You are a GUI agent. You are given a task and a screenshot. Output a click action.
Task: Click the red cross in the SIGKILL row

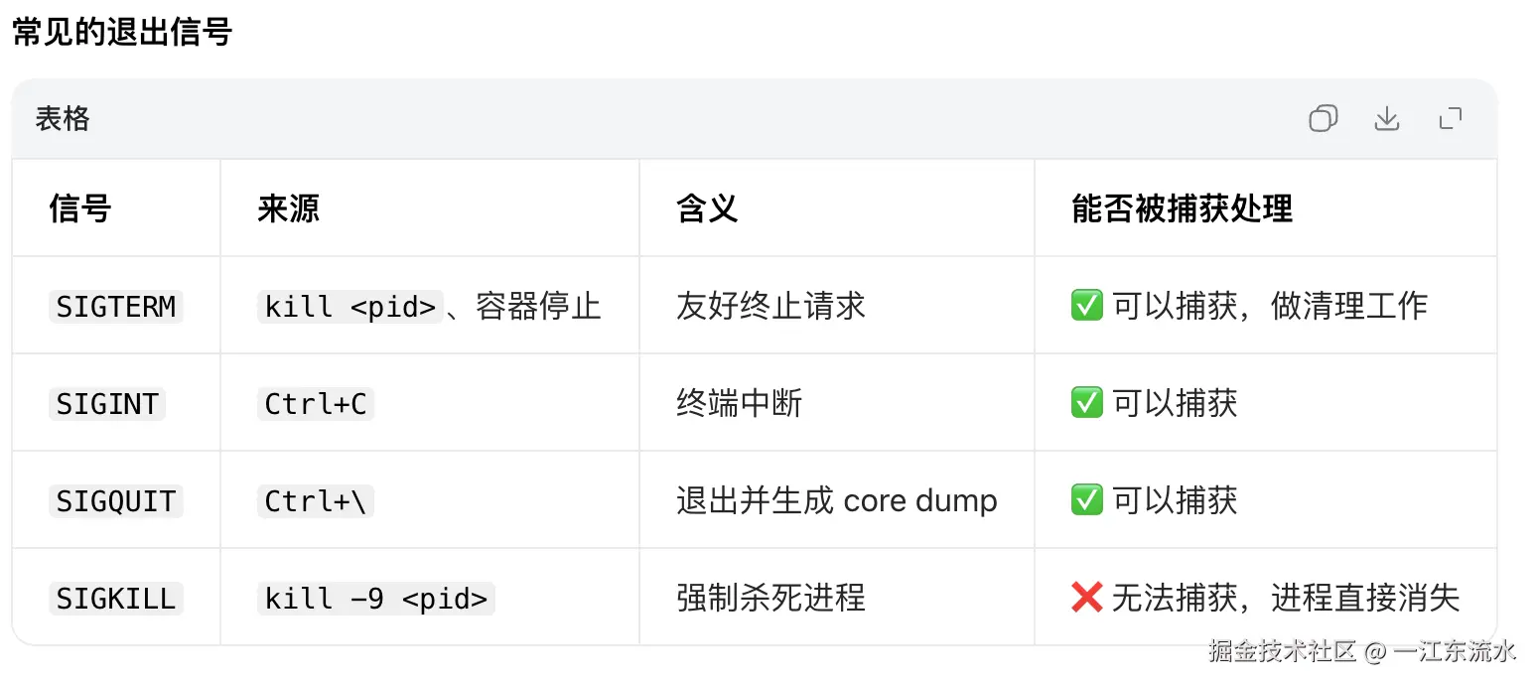click(x=1087, y=598)
